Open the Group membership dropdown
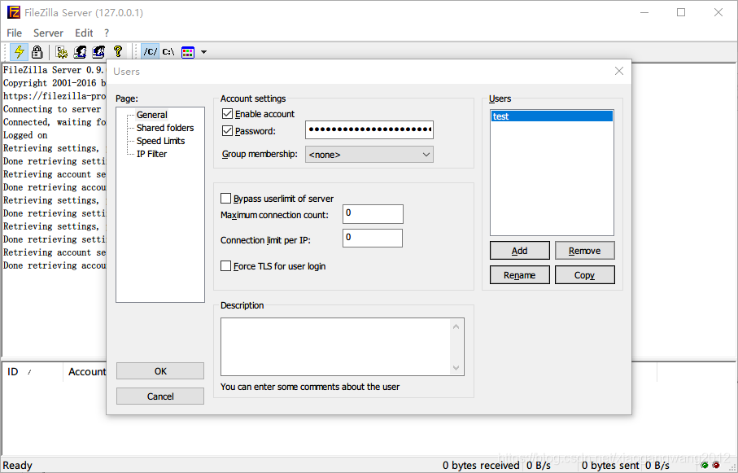738x473 pixels. coord(369,155)
